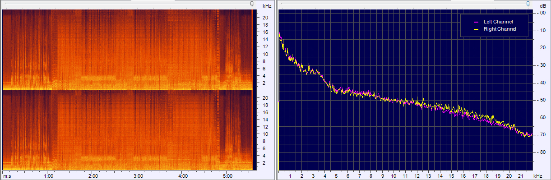
Task: Click the kHz unit label above spectrogram scale
Action: point(267,5)
